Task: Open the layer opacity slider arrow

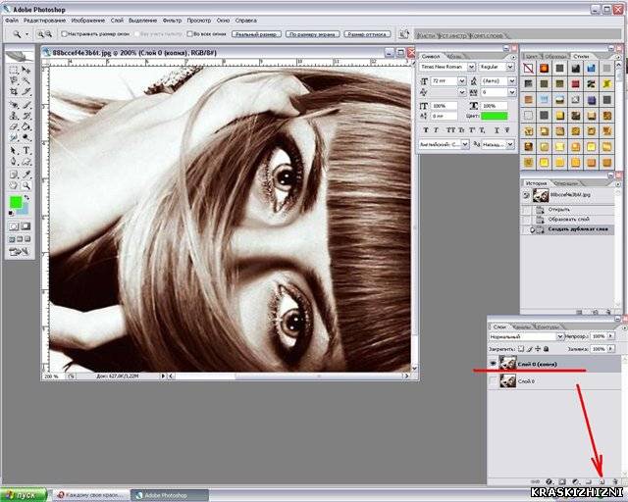Action: tap(610, 336)
